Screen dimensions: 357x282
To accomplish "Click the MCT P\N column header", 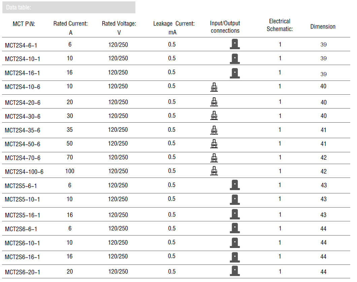I will point(24,24).
